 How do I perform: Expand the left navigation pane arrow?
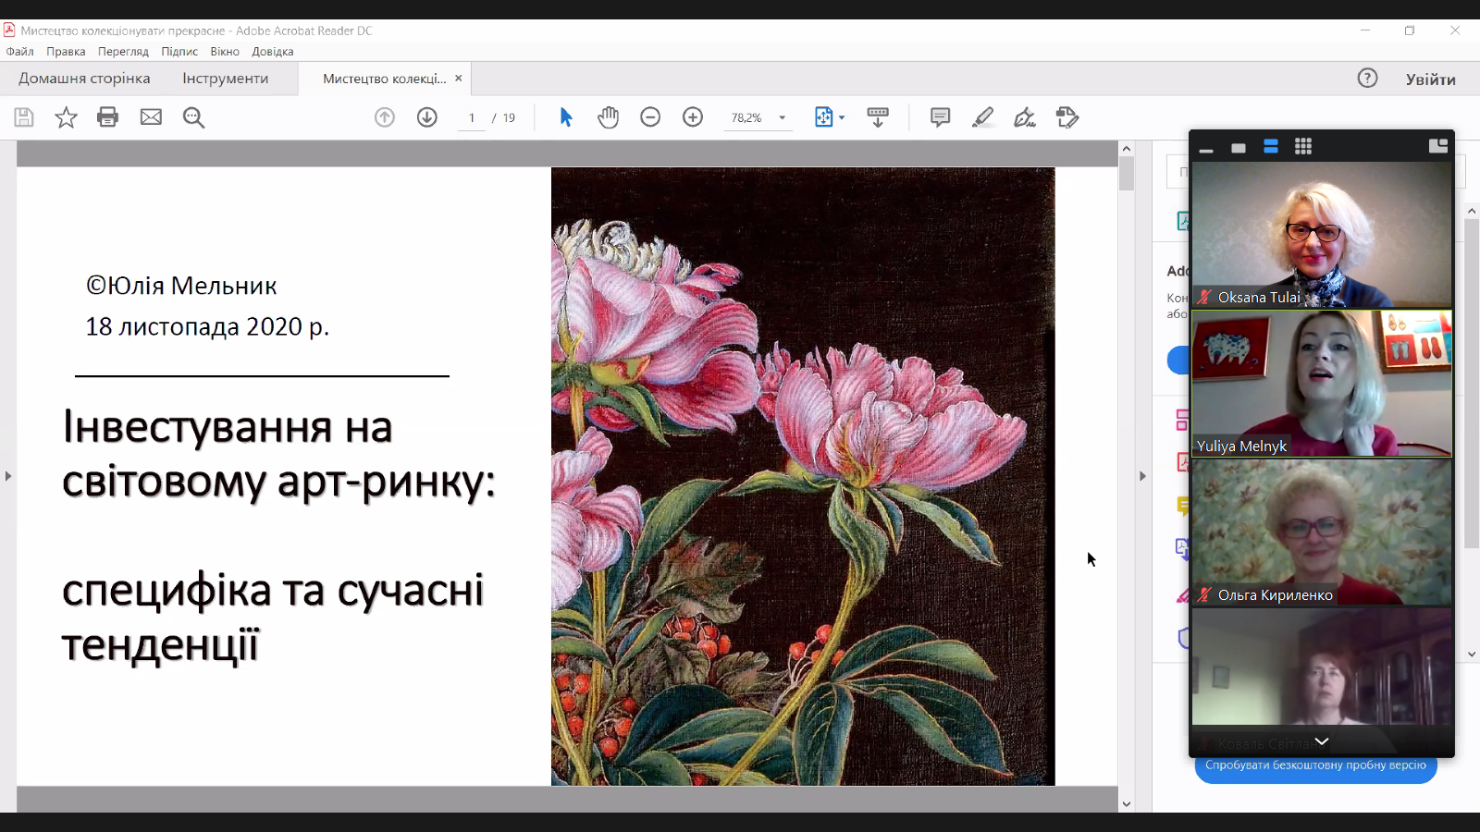[8, 476]
